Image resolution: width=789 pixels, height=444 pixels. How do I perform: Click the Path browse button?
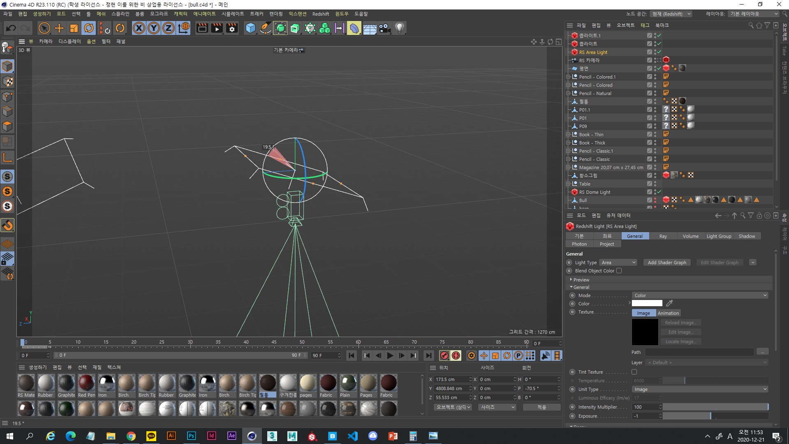pyautogui.click(x=762, y=352)
